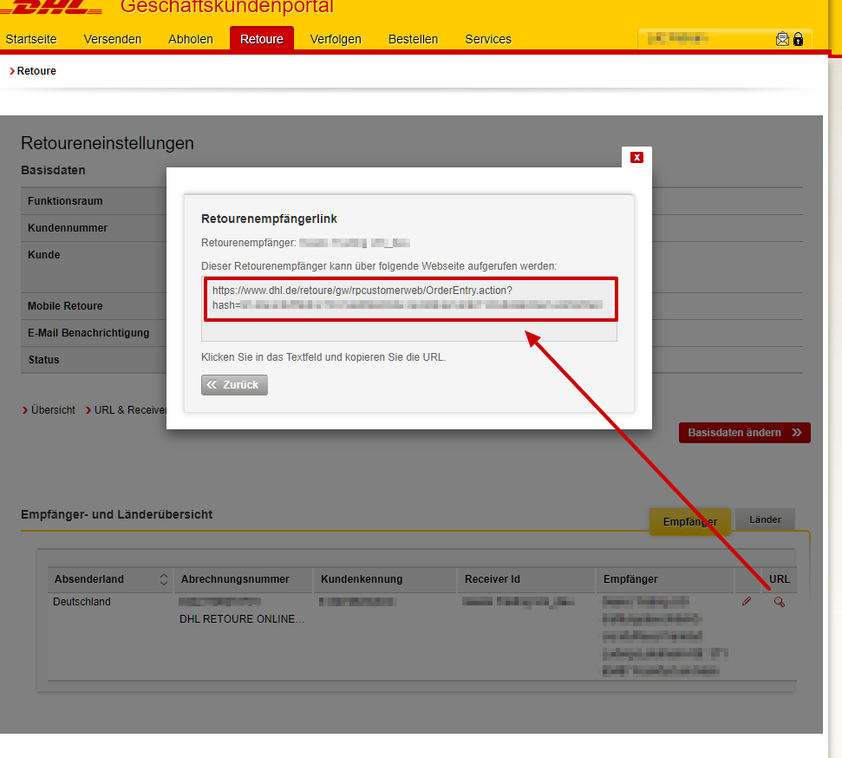Click the Retourenempfänger label in the dialog

(249, 243)
